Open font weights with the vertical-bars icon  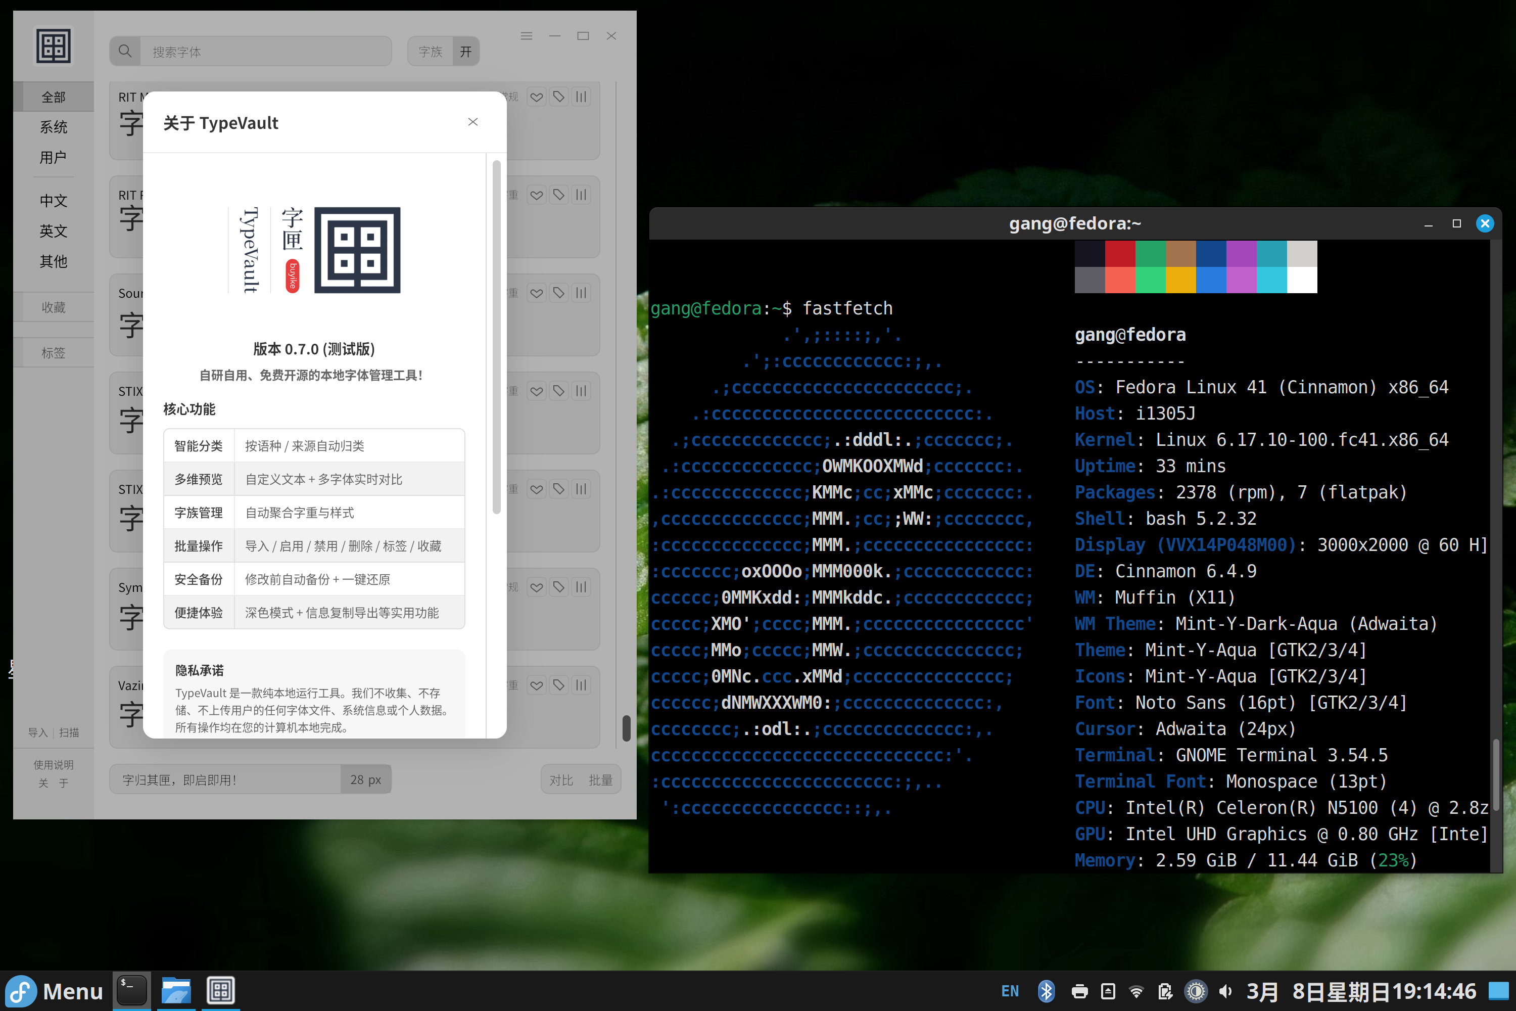click(x=581, y=97)
